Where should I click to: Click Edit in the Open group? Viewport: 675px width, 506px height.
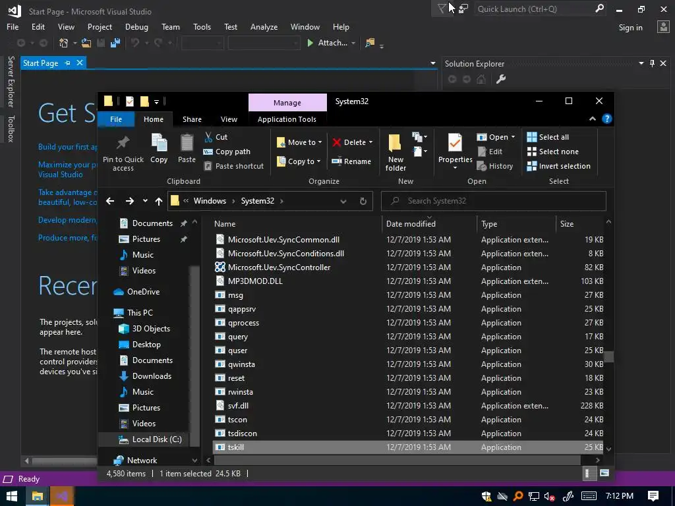point(490,152)
